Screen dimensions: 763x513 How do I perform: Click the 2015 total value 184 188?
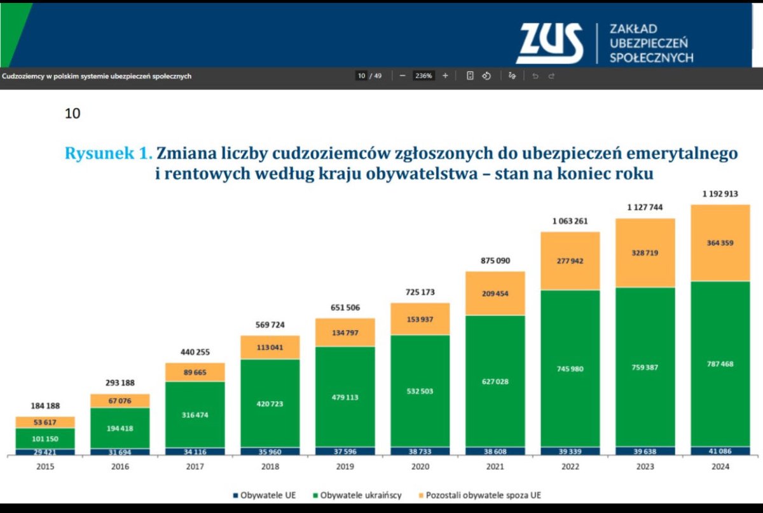[x=45, y=406]
